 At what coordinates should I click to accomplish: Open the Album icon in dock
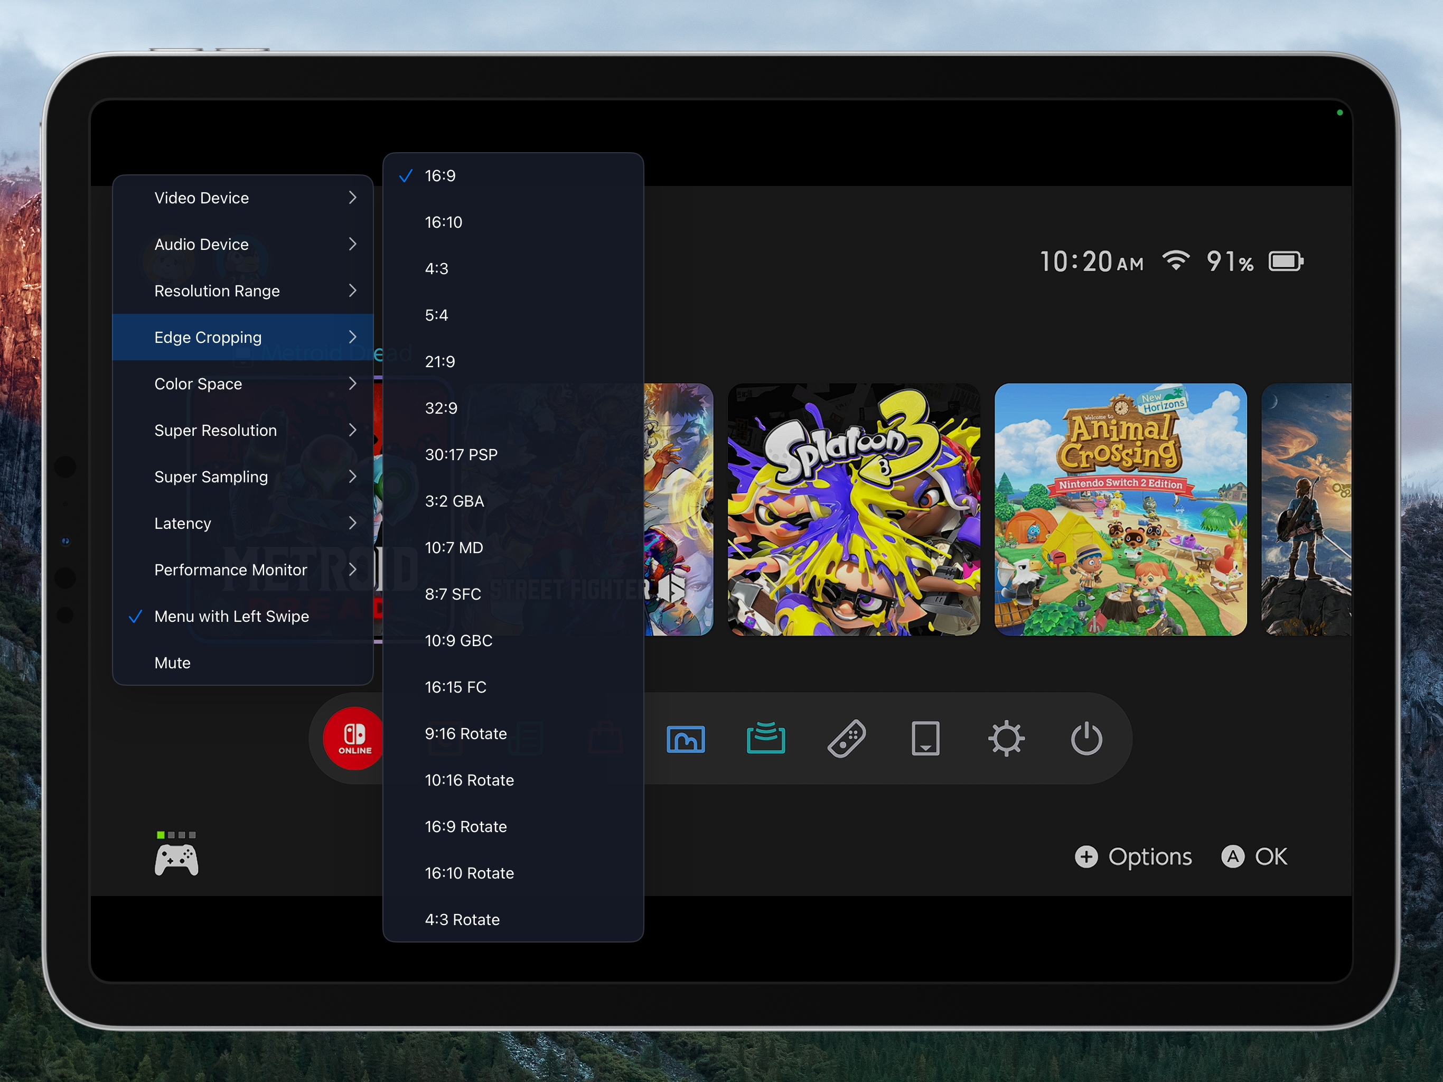coord(686,739)
